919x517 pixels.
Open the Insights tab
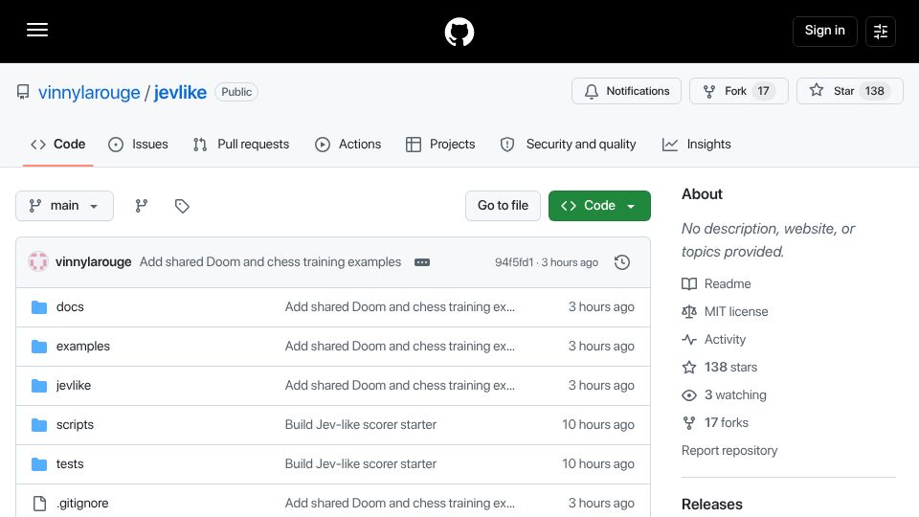coord(696,145)
